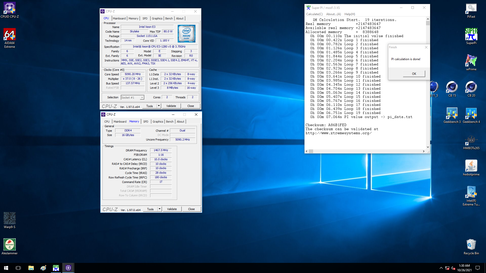Click Checksum: A86B1FED line in Super PI
Viewport: 486px width, 273px height.
pos(326,125)
